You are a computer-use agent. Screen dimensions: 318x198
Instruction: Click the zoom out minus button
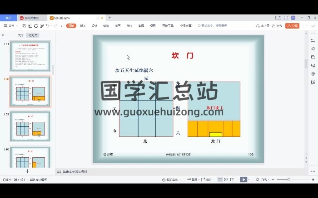coord(273,179)
